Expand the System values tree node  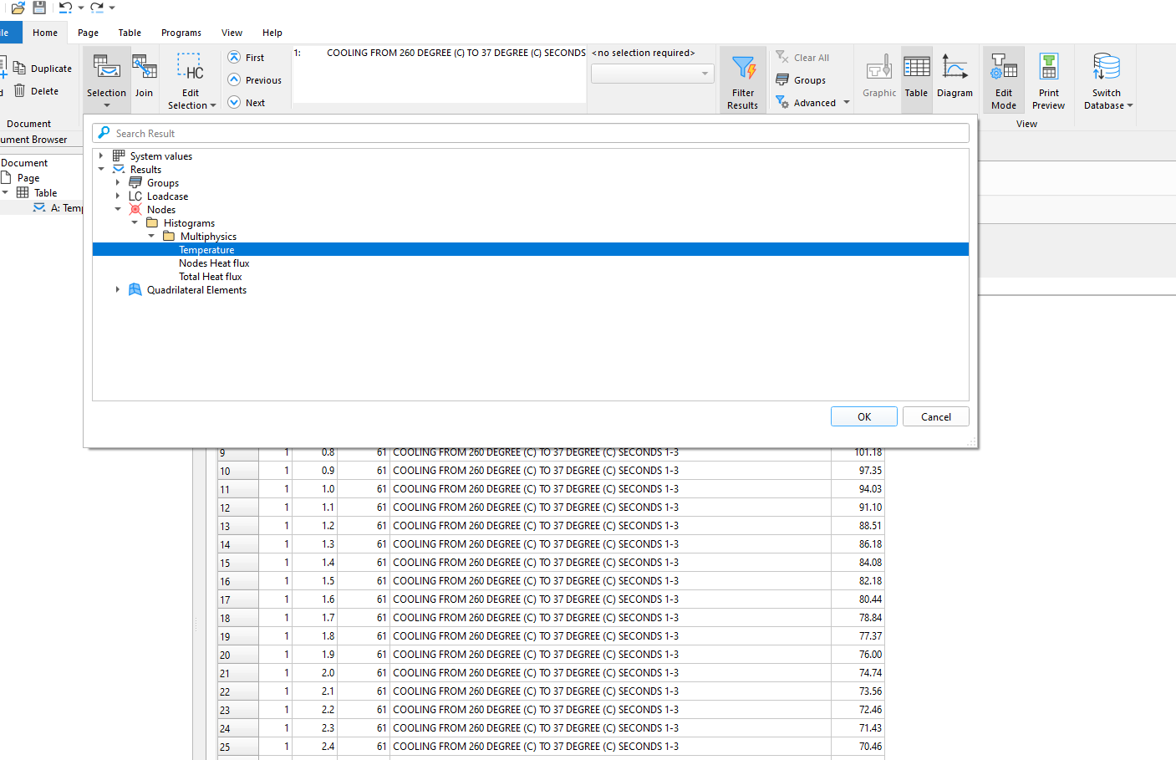(101, 156)
